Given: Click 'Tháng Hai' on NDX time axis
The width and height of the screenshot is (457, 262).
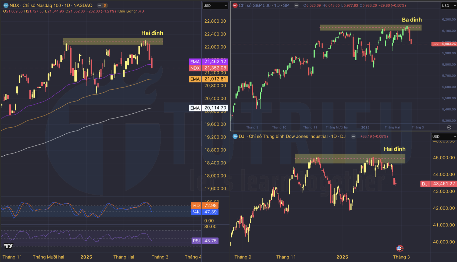Looking at the screenshot, I should [124, 257].
